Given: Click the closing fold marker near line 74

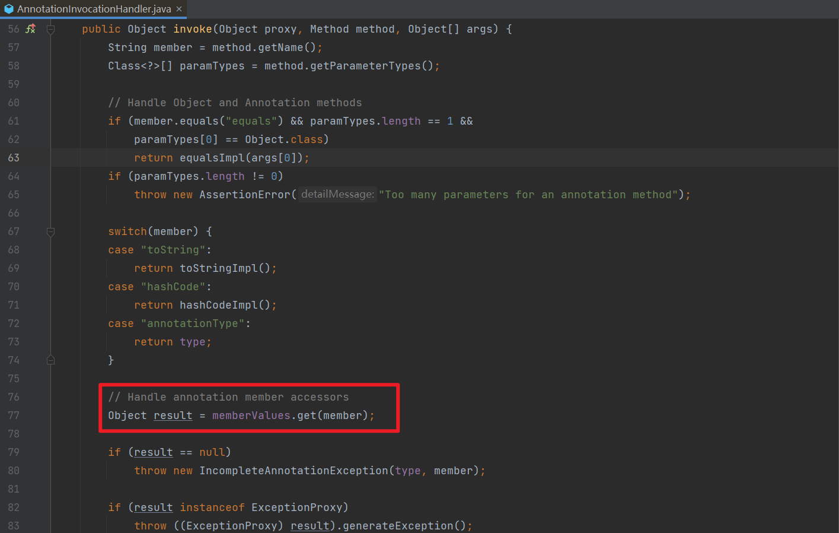Looking at the screenshot, I should tap(50, 359).
